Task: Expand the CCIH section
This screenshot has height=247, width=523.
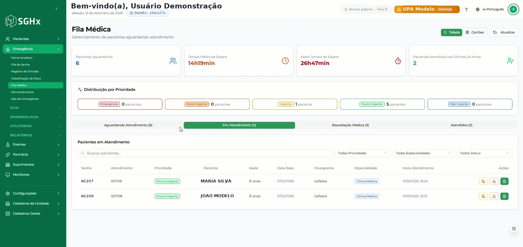Action: (35, 108)
